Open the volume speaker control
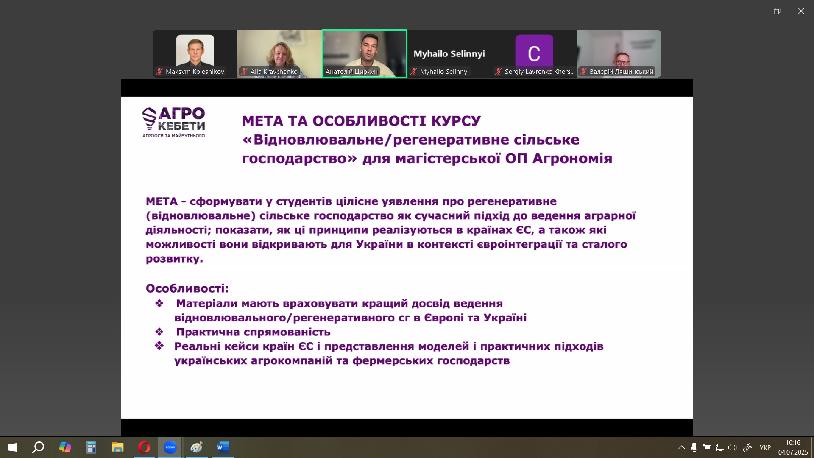 [732, 447]
